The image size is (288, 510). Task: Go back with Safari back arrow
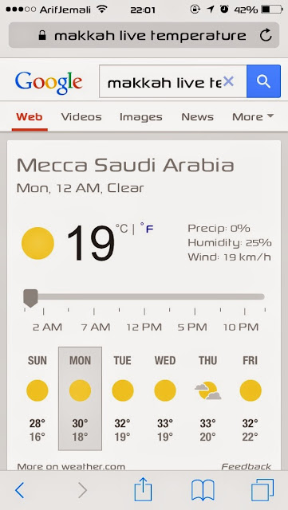20,490
